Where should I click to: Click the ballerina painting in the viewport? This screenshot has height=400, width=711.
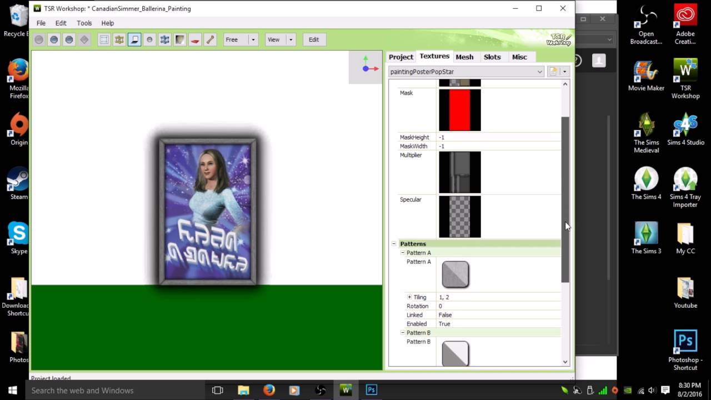point(208,212)
